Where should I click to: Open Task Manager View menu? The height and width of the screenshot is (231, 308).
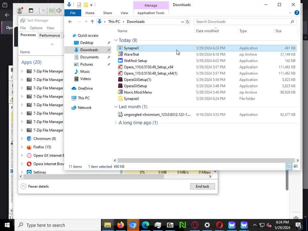click(x=50, y=28)
